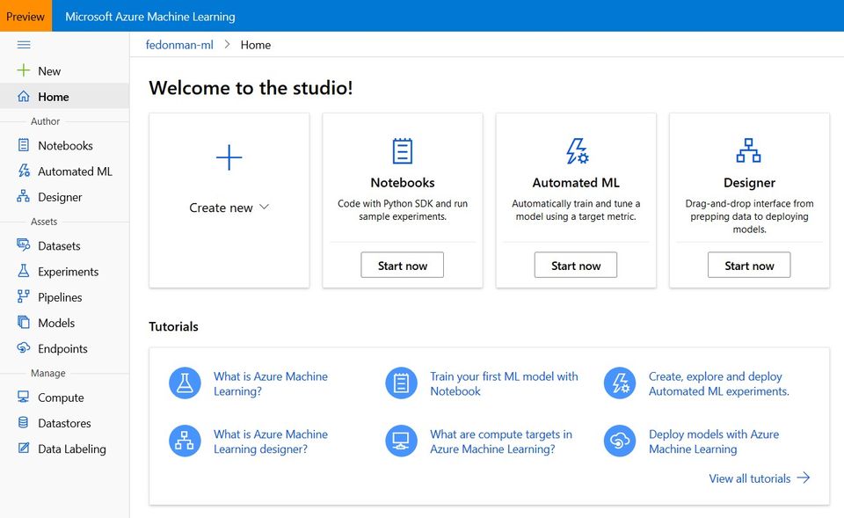Select Automated ML in the sidebar
The height and width of the screenshot is (518, 844).
coord(64,171)
